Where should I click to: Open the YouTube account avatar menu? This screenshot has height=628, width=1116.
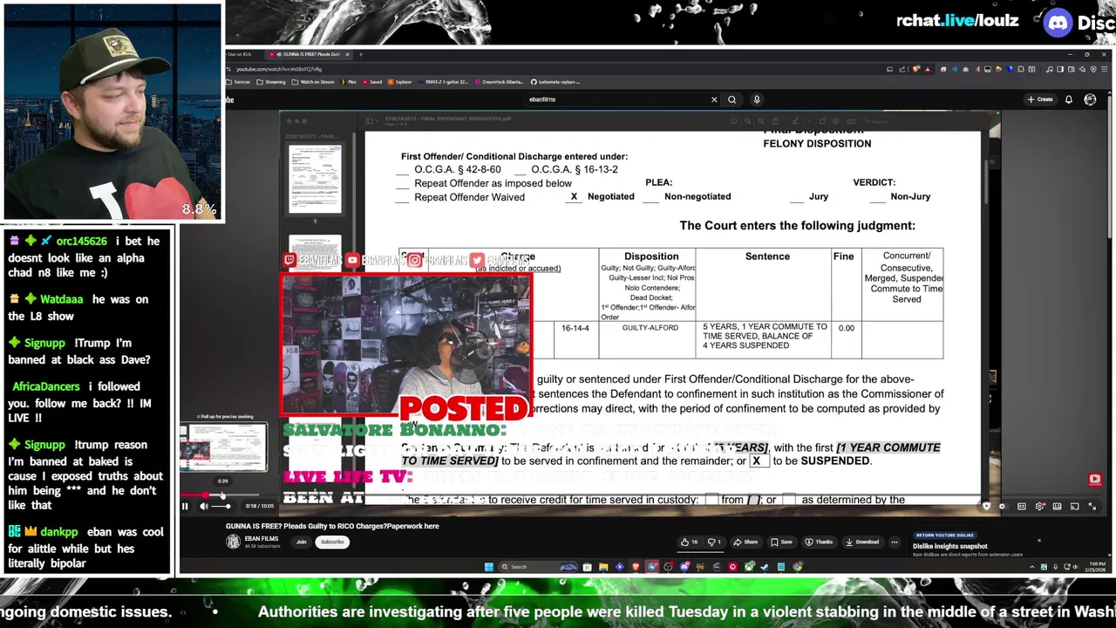[1090, 99]
